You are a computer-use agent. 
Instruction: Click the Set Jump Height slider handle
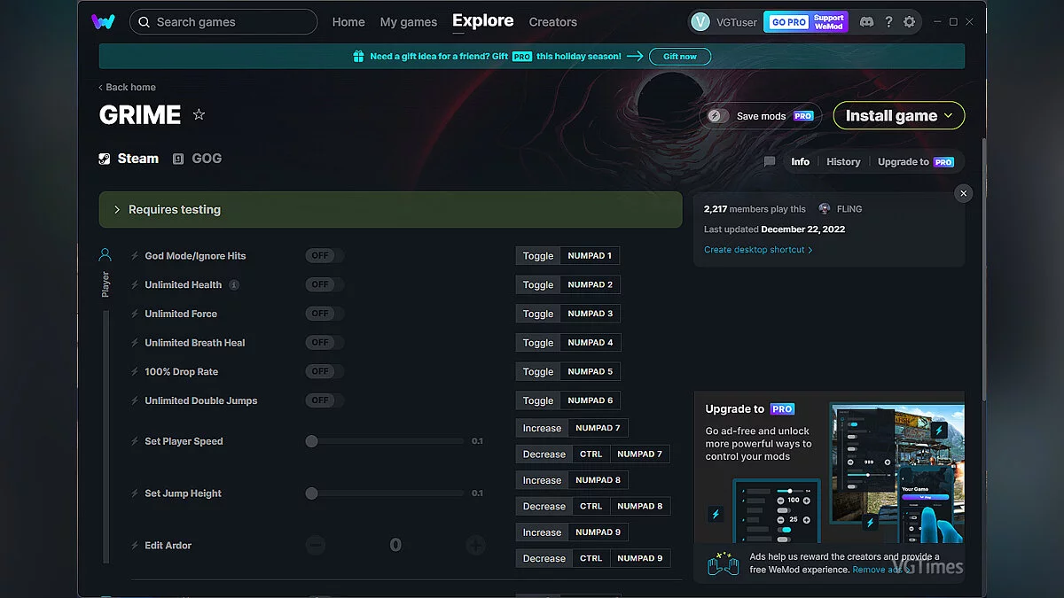click(x=311, y=493)
